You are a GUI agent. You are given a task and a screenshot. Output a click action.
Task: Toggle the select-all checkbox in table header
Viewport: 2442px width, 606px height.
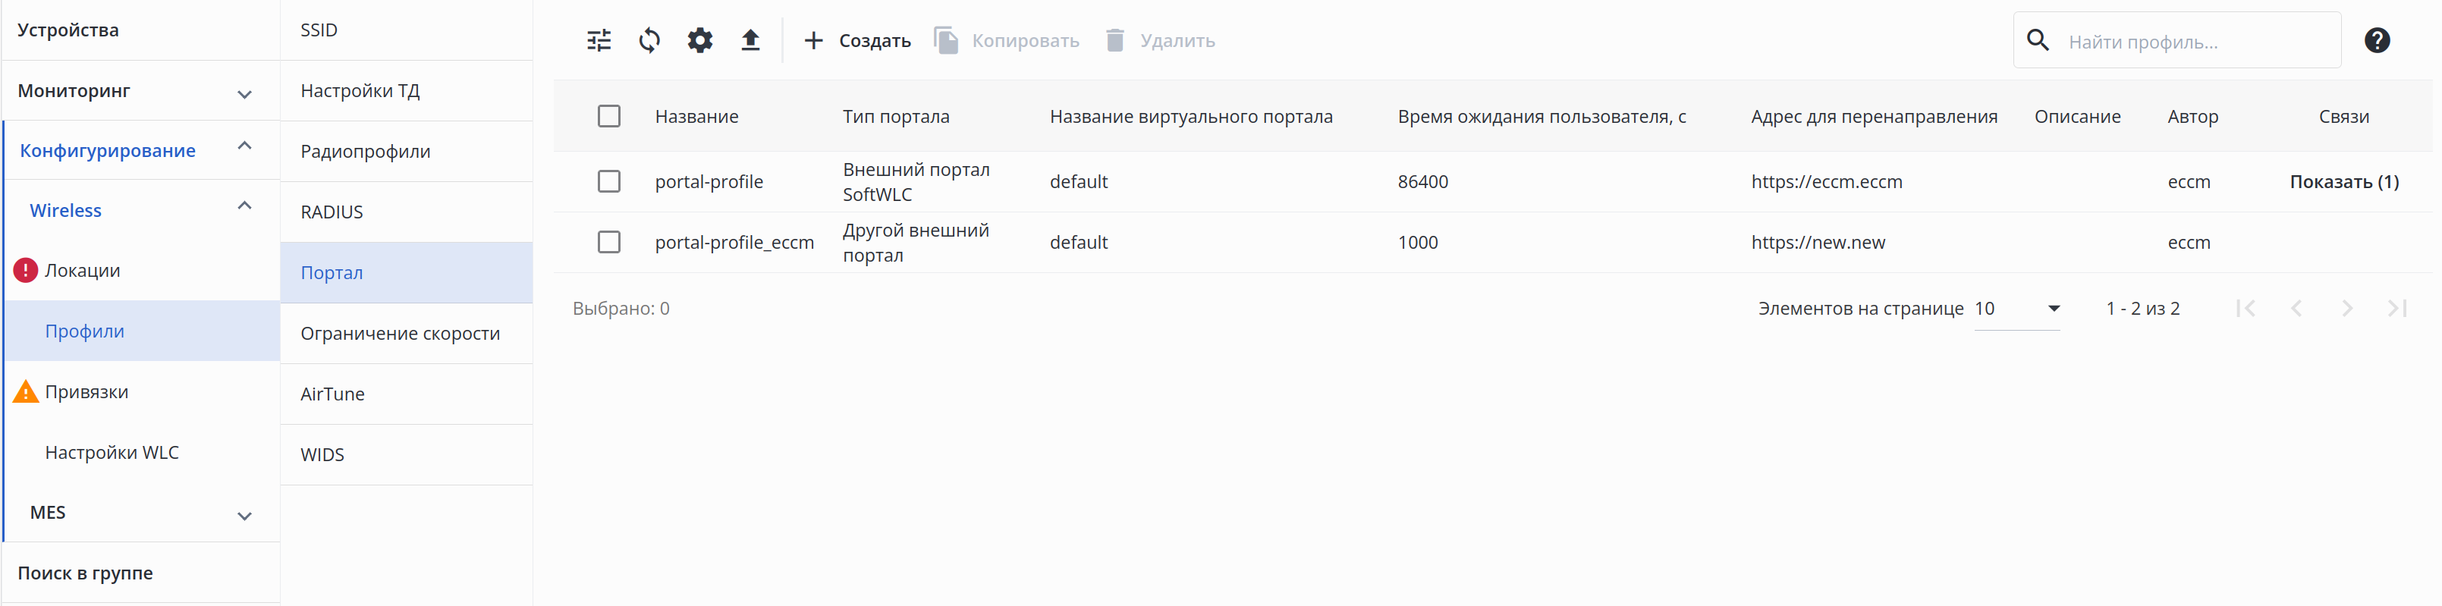point(608,117)
